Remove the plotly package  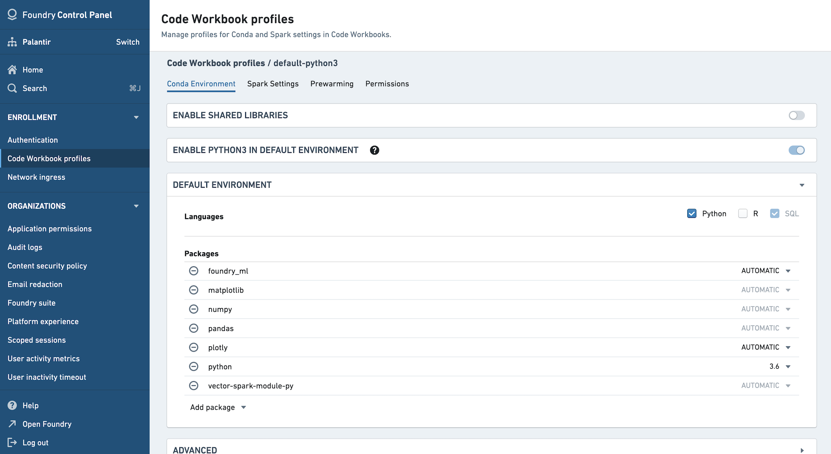point(193,347)
